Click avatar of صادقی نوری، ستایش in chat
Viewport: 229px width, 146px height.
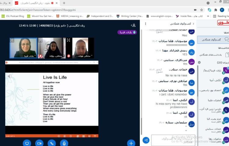pos(191,83)
